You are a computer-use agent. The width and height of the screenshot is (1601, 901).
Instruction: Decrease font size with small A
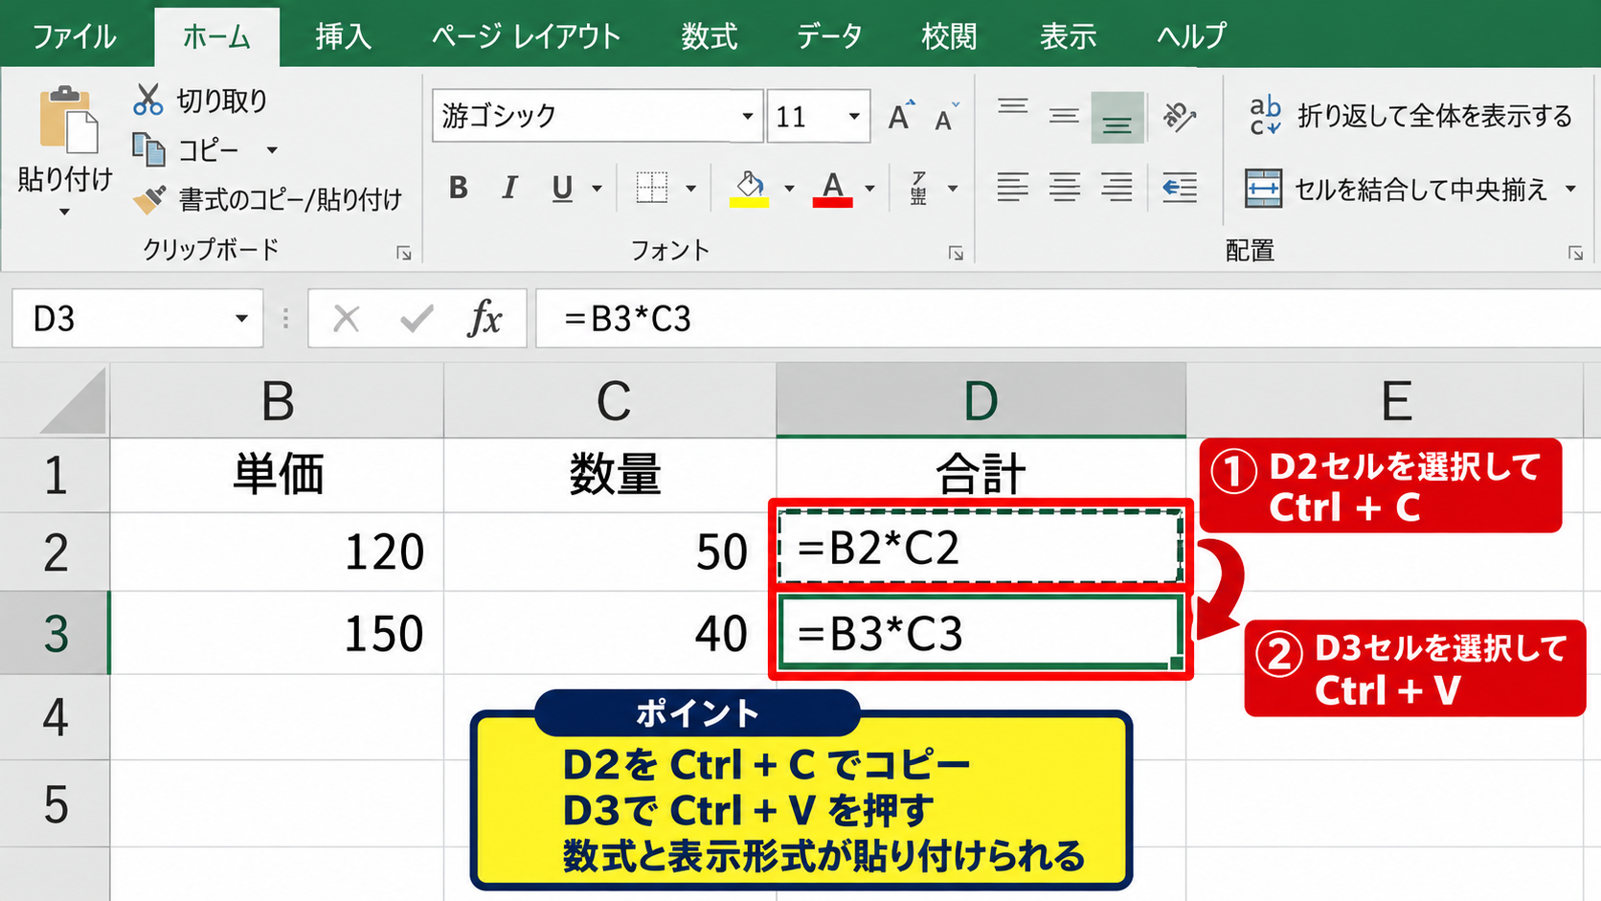coord(946,117)
